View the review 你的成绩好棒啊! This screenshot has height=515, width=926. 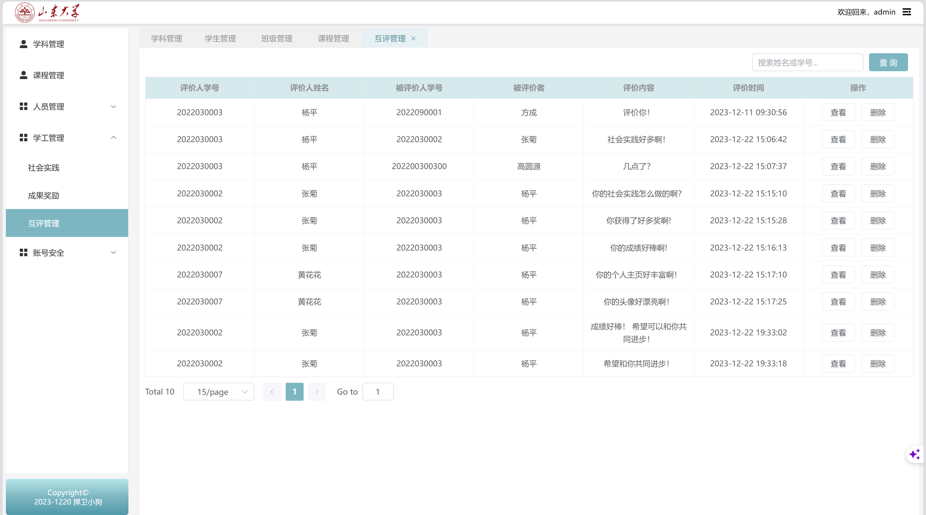click(838, 247)
